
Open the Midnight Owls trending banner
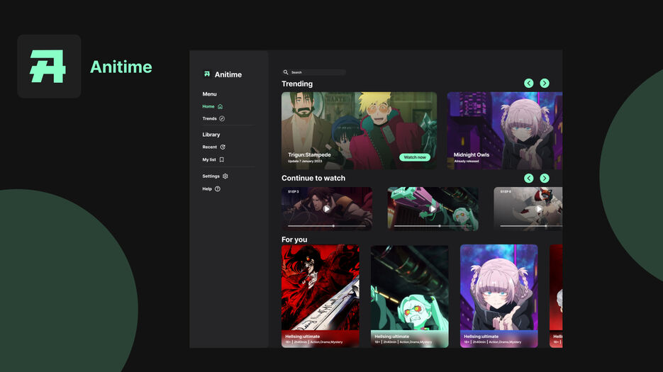coord(504,130)
